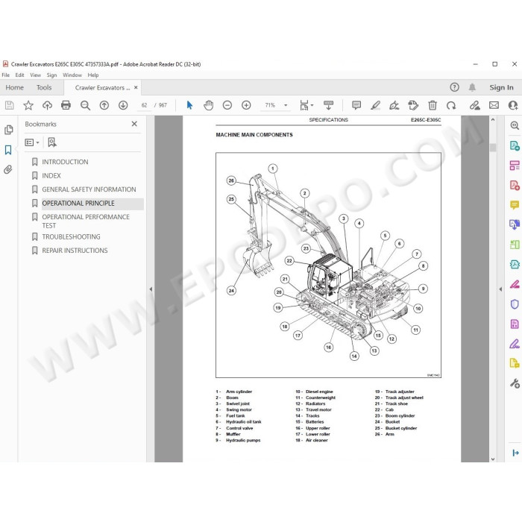The height and width of the screenshot is (522, 522).
Task: Open the stamp tool
Action: [413, 106]
